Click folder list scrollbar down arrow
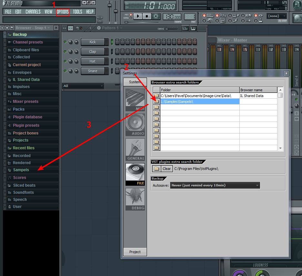The width and height of the screenshot is (302, 276). pyautogui.click(x=280, y=148)
